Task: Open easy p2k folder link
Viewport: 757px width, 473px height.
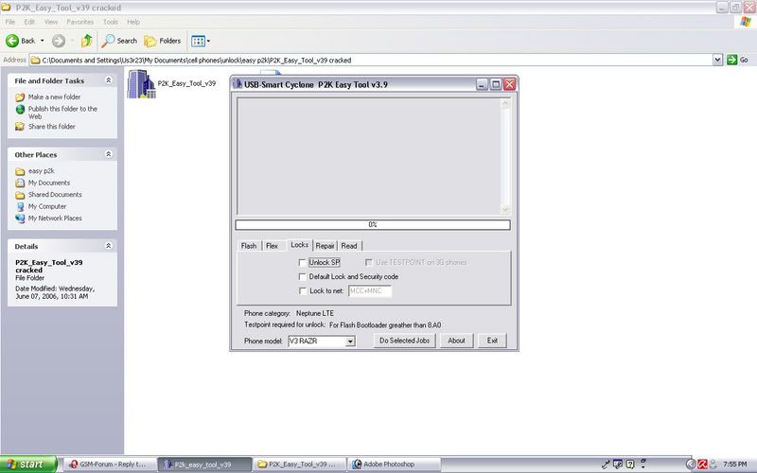Action: (41, 171)
